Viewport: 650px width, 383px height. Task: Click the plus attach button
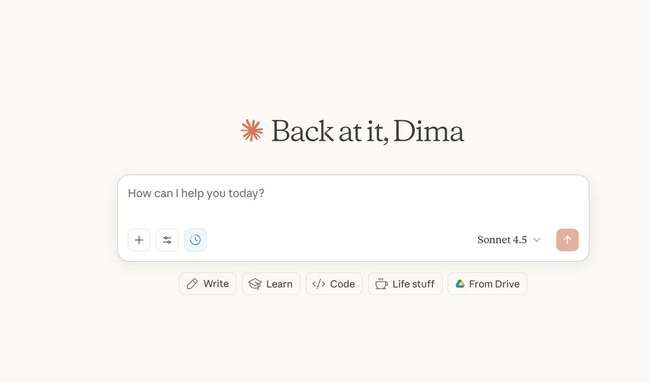coord(139,240)
